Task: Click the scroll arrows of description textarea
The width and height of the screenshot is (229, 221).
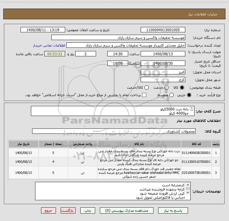Action: pos(192,109)
